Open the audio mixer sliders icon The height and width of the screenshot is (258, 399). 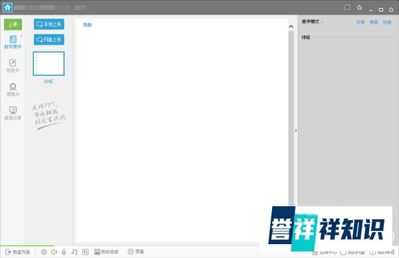[86, 252]
